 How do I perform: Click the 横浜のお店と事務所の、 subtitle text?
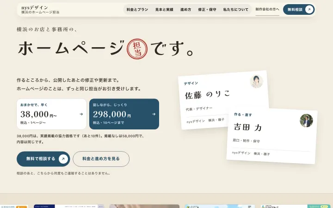click(x=47, y=29)
